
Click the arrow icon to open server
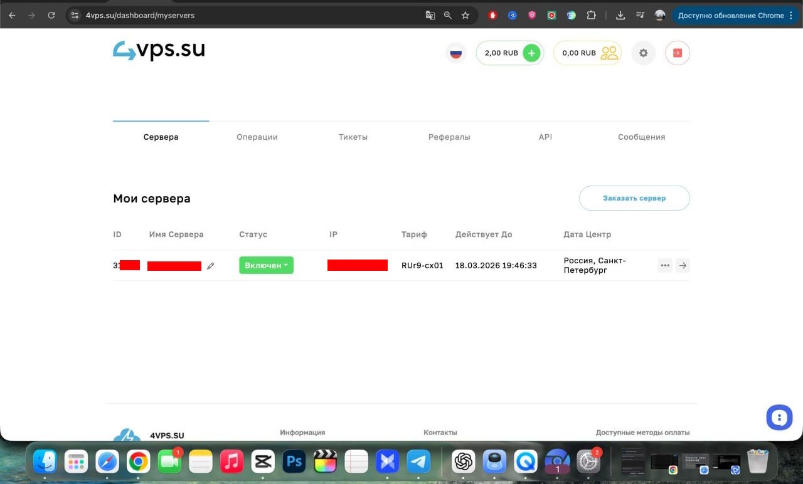click(x=683, y=265)
